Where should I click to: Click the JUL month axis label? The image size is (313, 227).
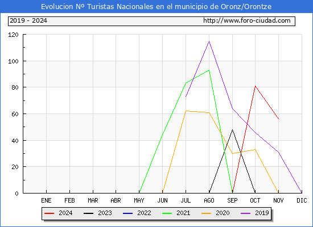[x=186, y=200]
